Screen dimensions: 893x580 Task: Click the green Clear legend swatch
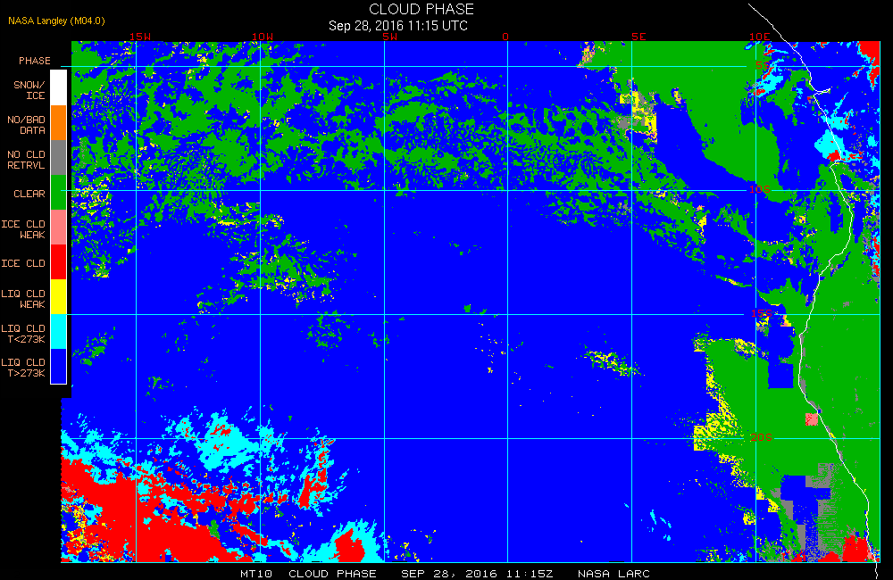pos(59,193)
